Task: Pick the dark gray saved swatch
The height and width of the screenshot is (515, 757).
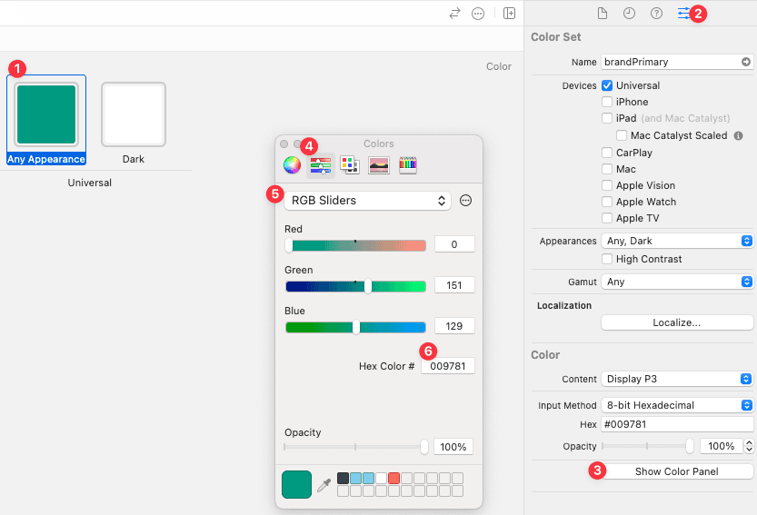Action: 343,479
